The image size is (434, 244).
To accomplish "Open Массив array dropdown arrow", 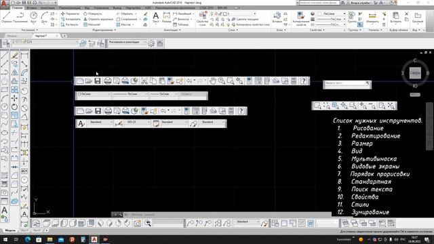I will point(133,25).
